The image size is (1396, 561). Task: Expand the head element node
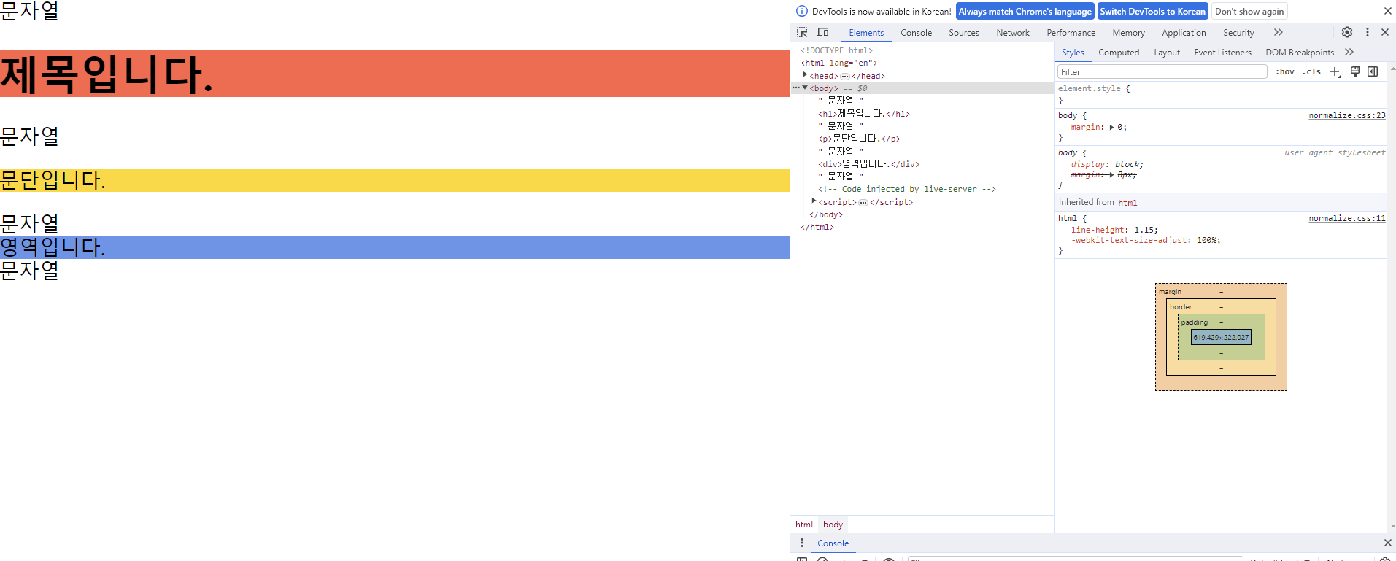coord(805,75)
